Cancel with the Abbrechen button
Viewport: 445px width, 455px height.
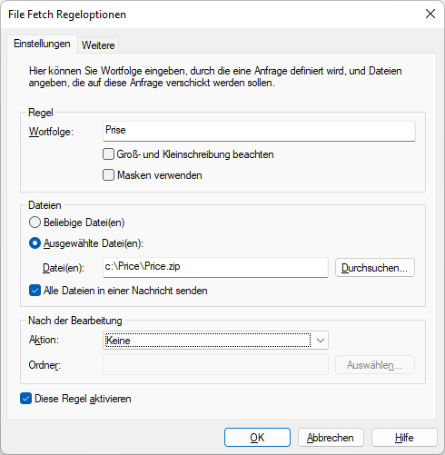331,438
